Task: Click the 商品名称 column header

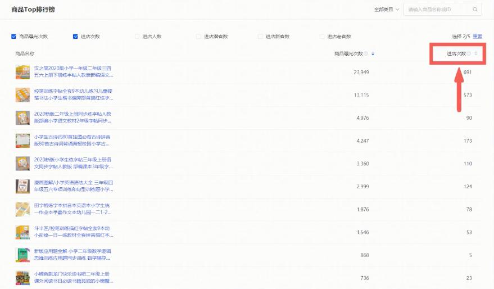Action: click(x=25, y=53)
